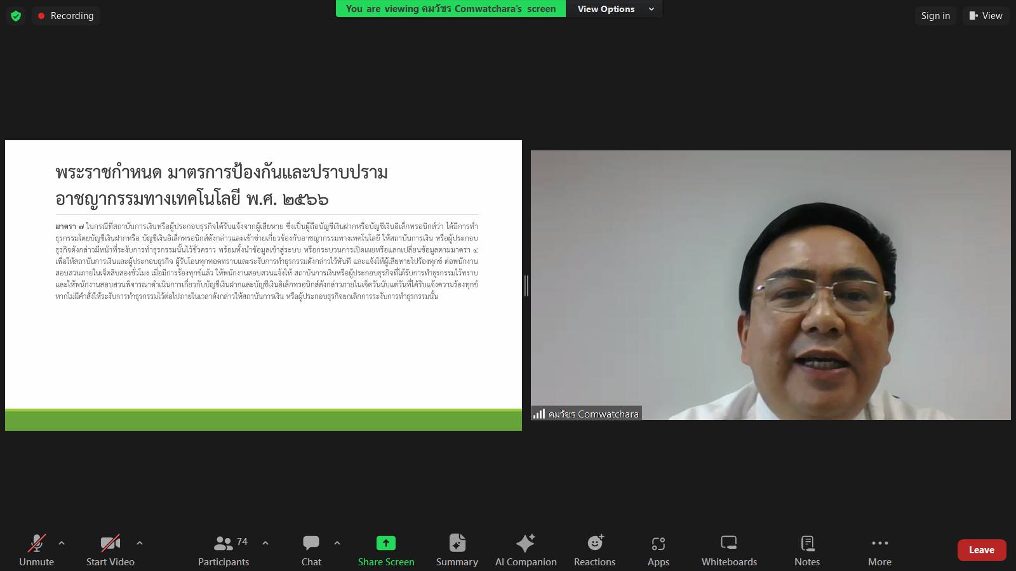1016x571 pixels.
Task: Expand video settings arrow beside Start Video
Action: (140, 543)
